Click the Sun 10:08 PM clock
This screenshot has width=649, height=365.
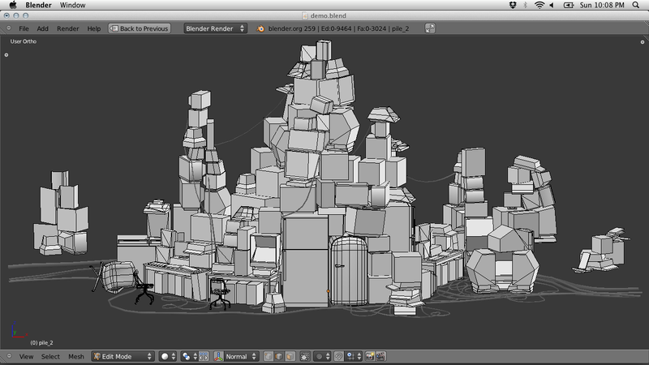click(x=602, y=5)
